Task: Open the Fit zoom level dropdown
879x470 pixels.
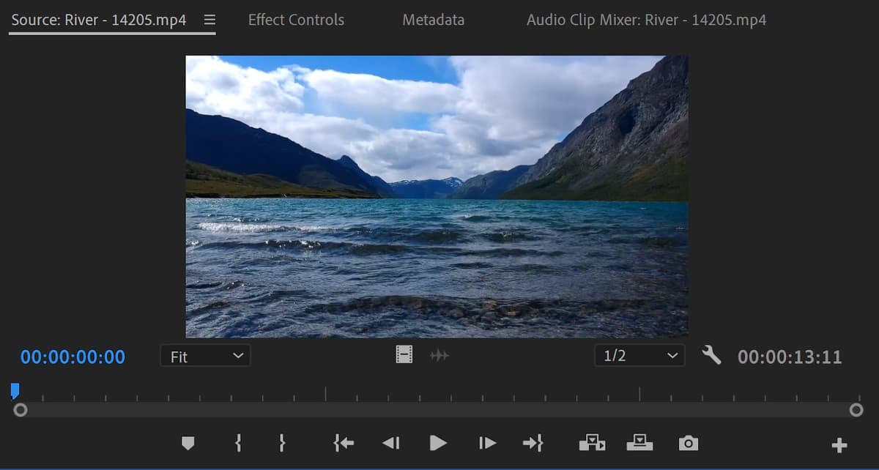Action: click(205, 356)
